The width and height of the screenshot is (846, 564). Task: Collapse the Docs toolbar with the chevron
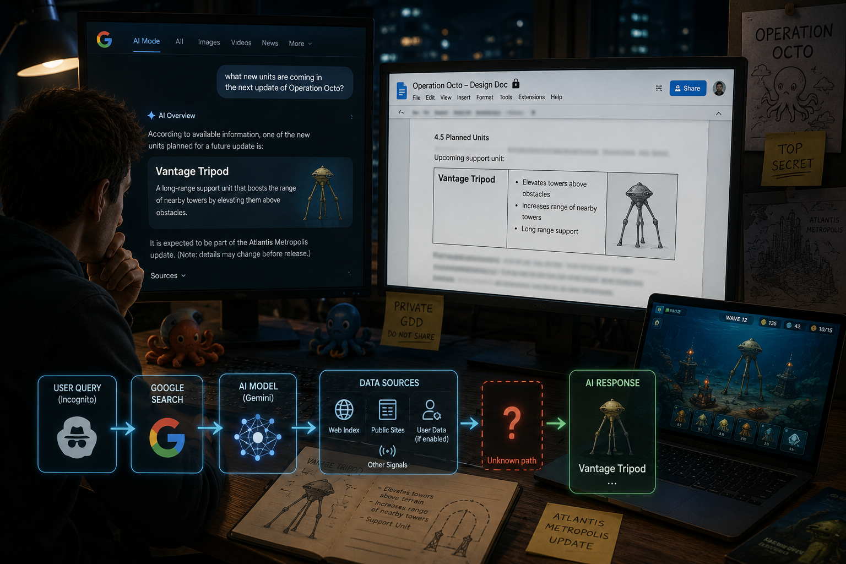click(x=719, y=113)
